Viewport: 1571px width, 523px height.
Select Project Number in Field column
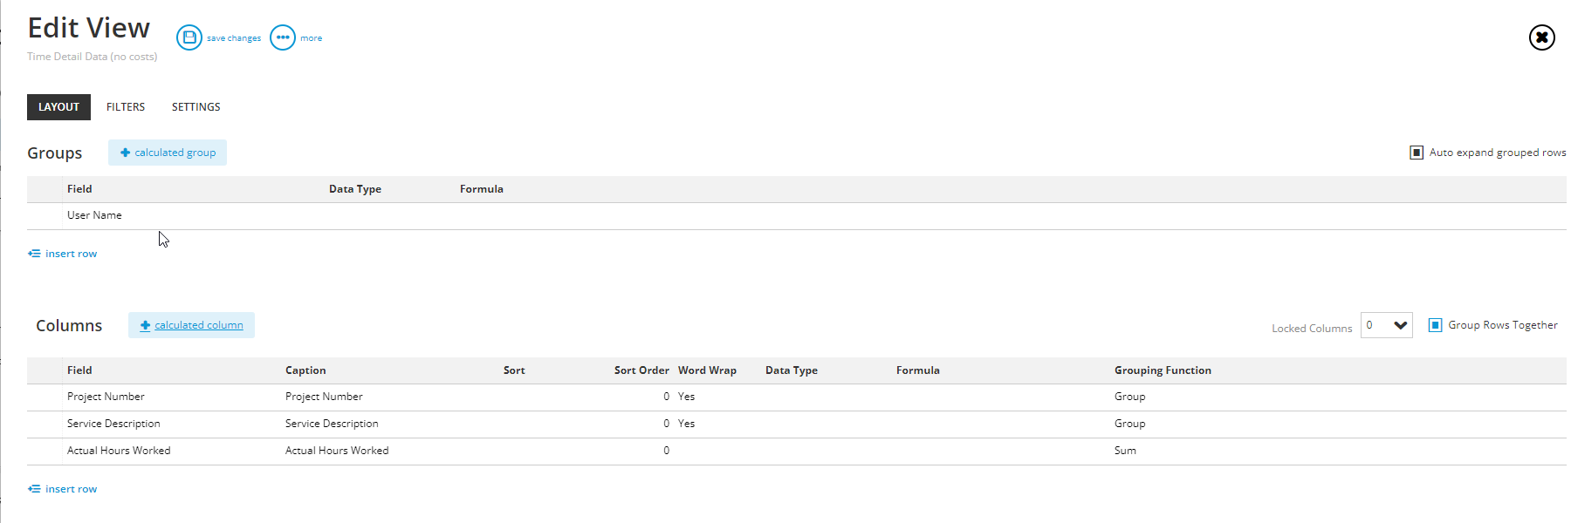click(106, 397)
